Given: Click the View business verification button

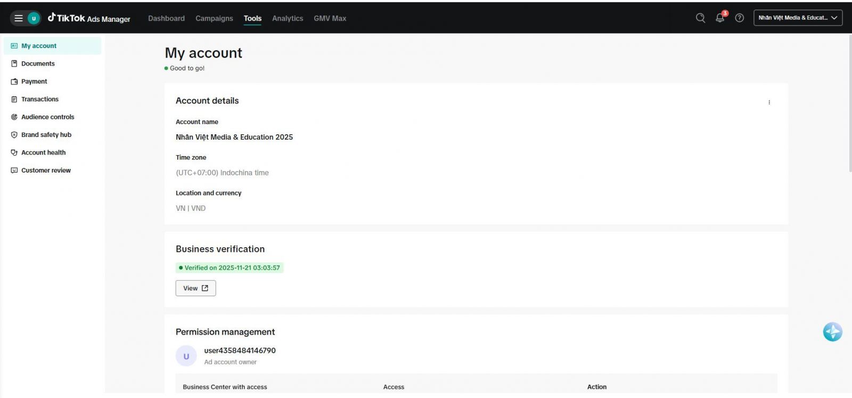Looking at the screenshot, I should point(195,288).
